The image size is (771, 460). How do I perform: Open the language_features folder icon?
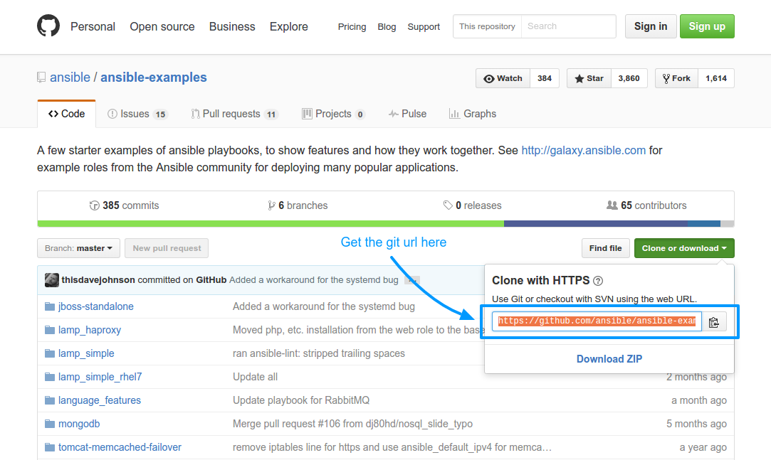point(50,400)
